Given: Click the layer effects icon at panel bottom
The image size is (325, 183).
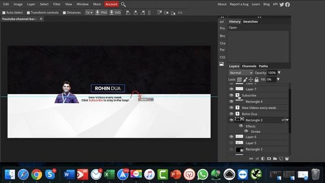Looking at the screenshot, I should 257,159.
